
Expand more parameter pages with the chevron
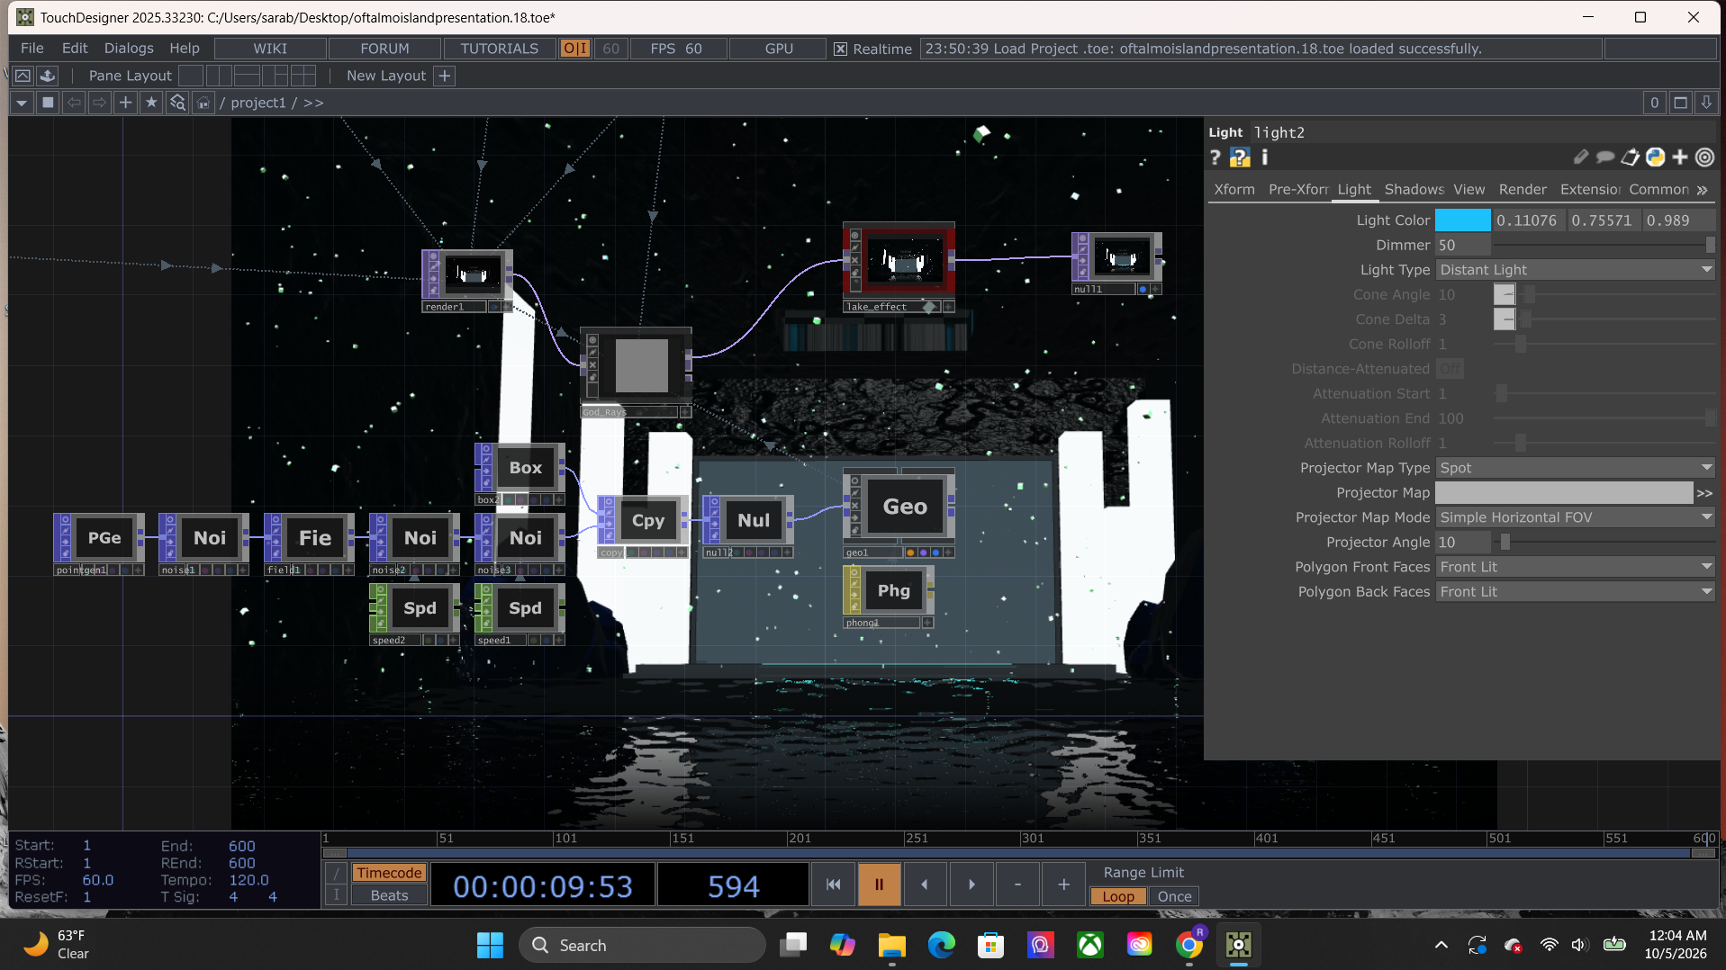1703,190
